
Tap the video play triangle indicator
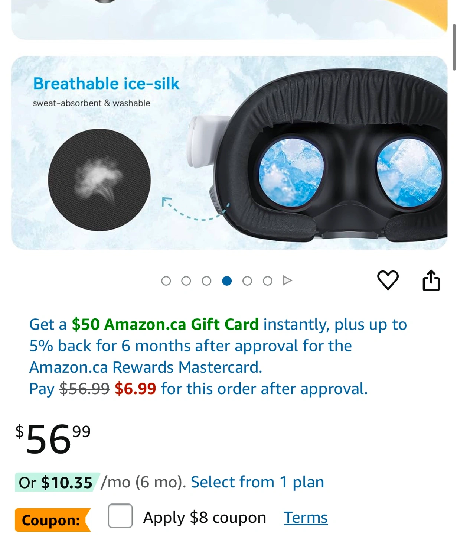coord(287,281)
